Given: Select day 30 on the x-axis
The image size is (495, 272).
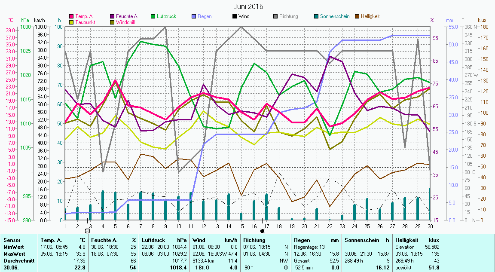Looking at the screenshot, I should 430,226.
